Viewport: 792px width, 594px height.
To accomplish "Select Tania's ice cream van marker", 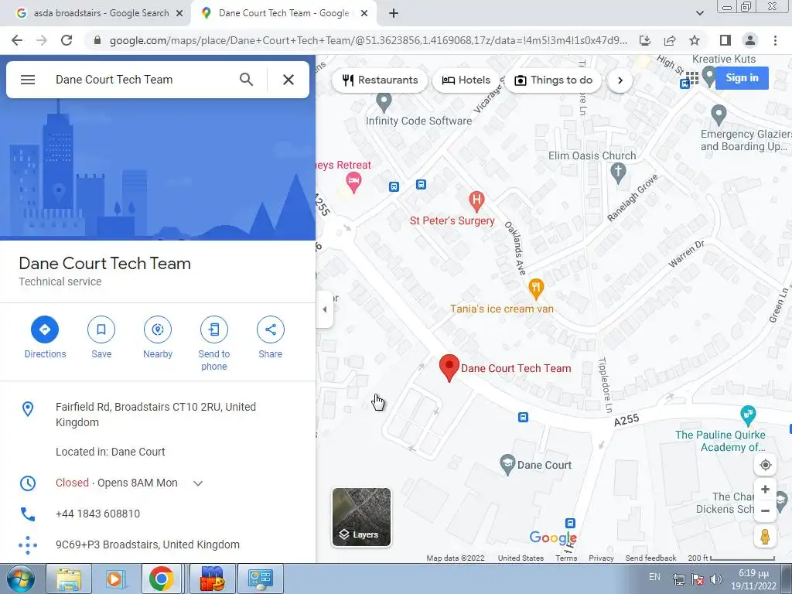I will 536,288.
